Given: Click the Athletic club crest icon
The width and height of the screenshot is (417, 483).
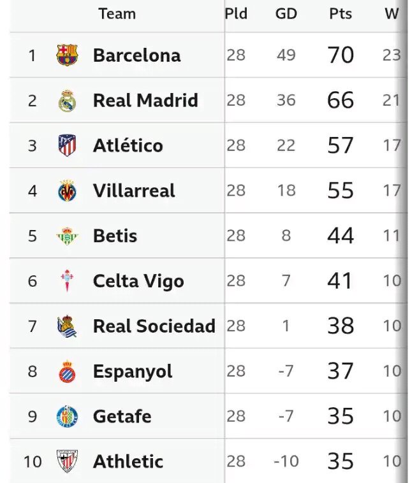Looking at the screenshot, I should pos(67,461).
